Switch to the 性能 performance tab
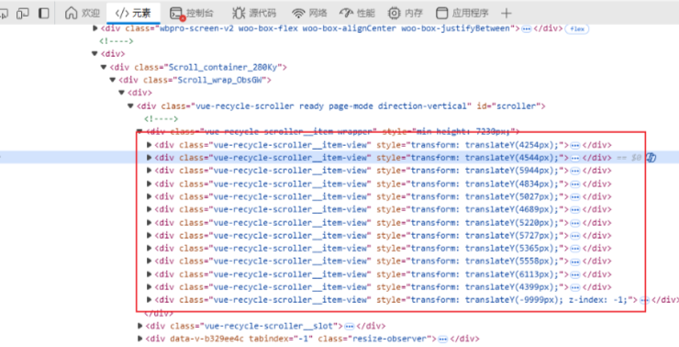This screenshot has width=679, height=347. point(357,13)
